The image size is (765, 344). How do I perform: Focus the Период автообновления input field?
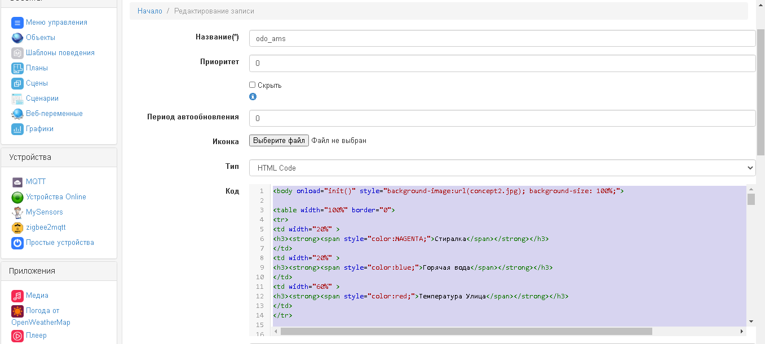502,118
